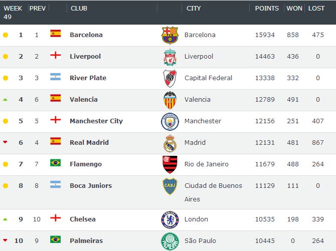336x251 pixels.
Task: Select the Real Madrid crowned crest
Action: pyautogui.click(x=170, y=143)
